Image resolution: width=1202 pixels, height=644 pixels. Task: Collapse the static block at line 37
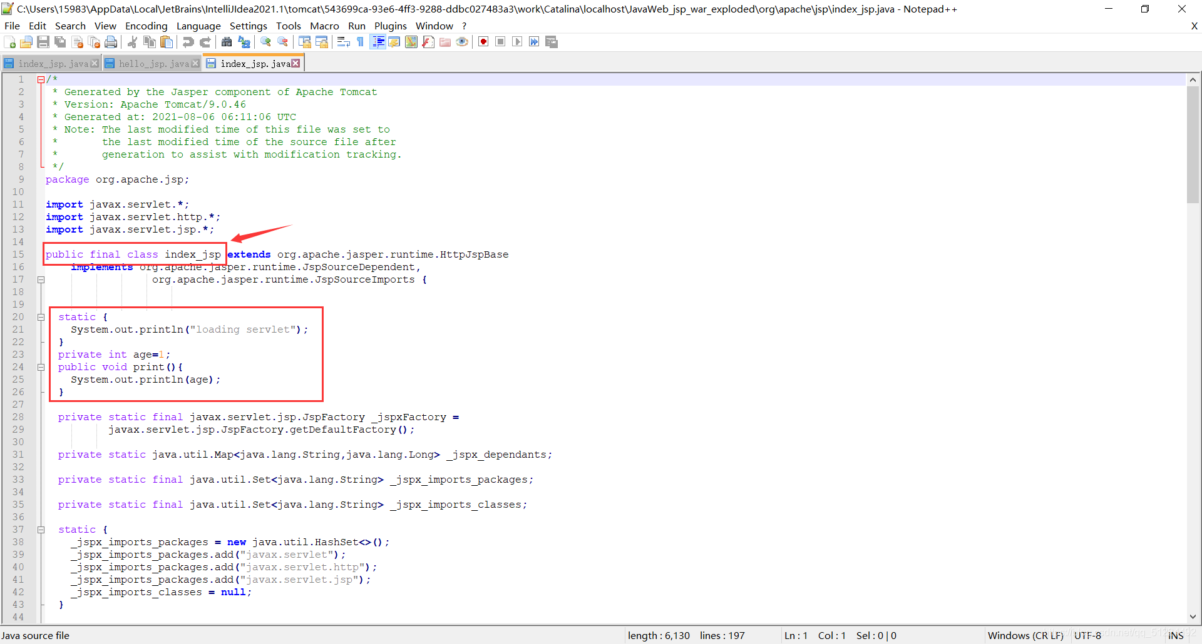pos(41,530)
